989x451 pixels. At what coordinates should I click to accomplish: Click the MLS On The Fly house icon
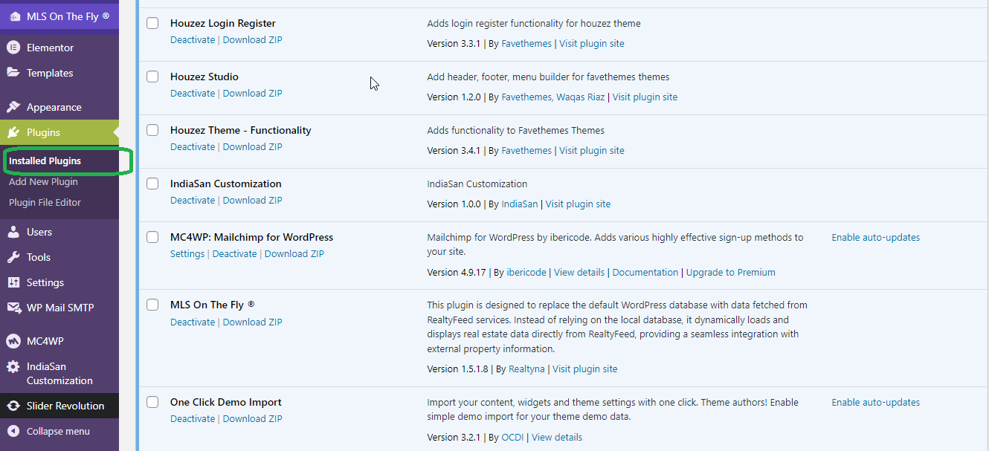(x=14, y=16)
